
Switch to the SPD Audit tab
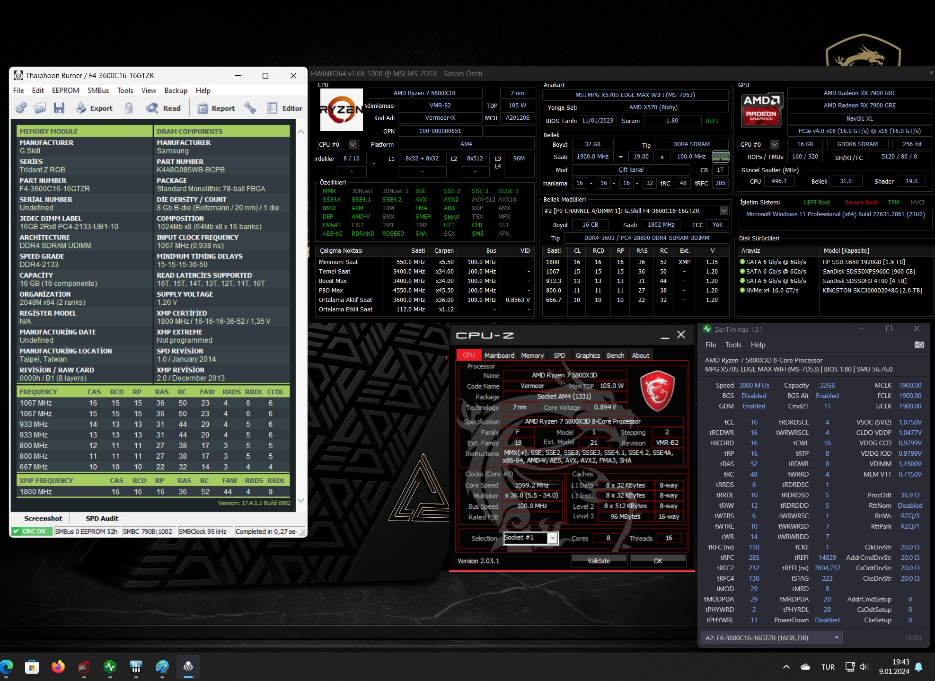tap(102, 518)
